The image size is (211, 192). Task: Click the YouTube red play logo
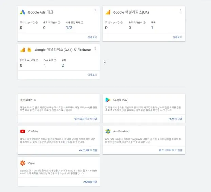(x=23, y=131)
